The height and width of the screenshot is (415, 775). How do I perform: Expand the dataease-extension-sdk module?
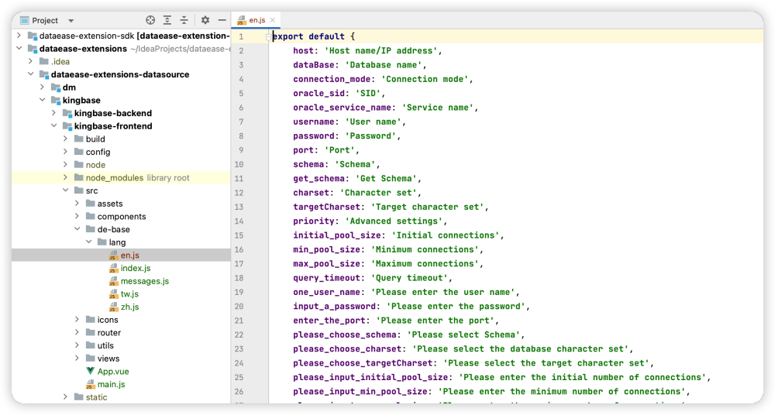click(19, 36)
